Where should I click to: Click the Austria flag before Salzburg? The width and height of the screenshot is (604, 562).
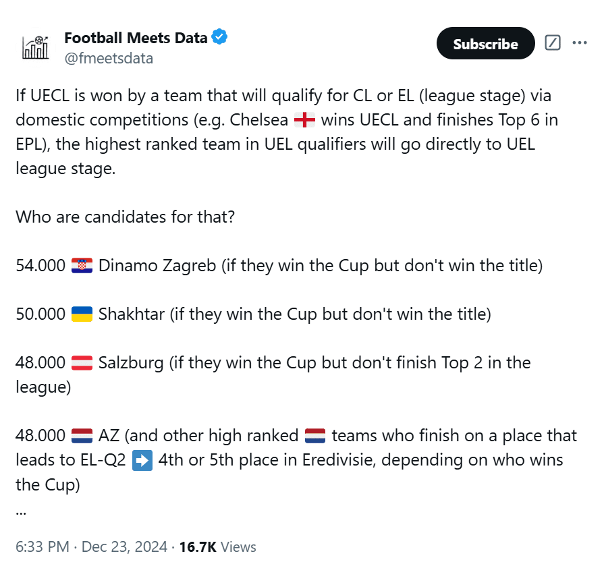click(x=82, y=363)
